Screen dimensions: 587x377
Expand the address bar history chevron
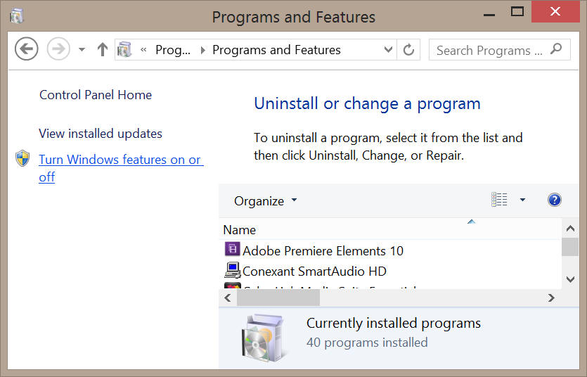tap(388, 49)
